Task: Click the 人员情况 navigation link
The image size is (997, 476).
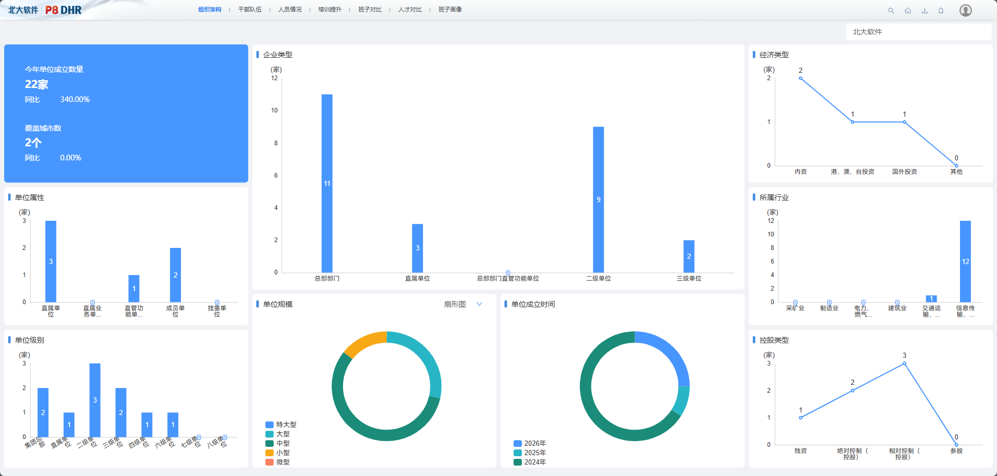Action: (x=290, y=9)
